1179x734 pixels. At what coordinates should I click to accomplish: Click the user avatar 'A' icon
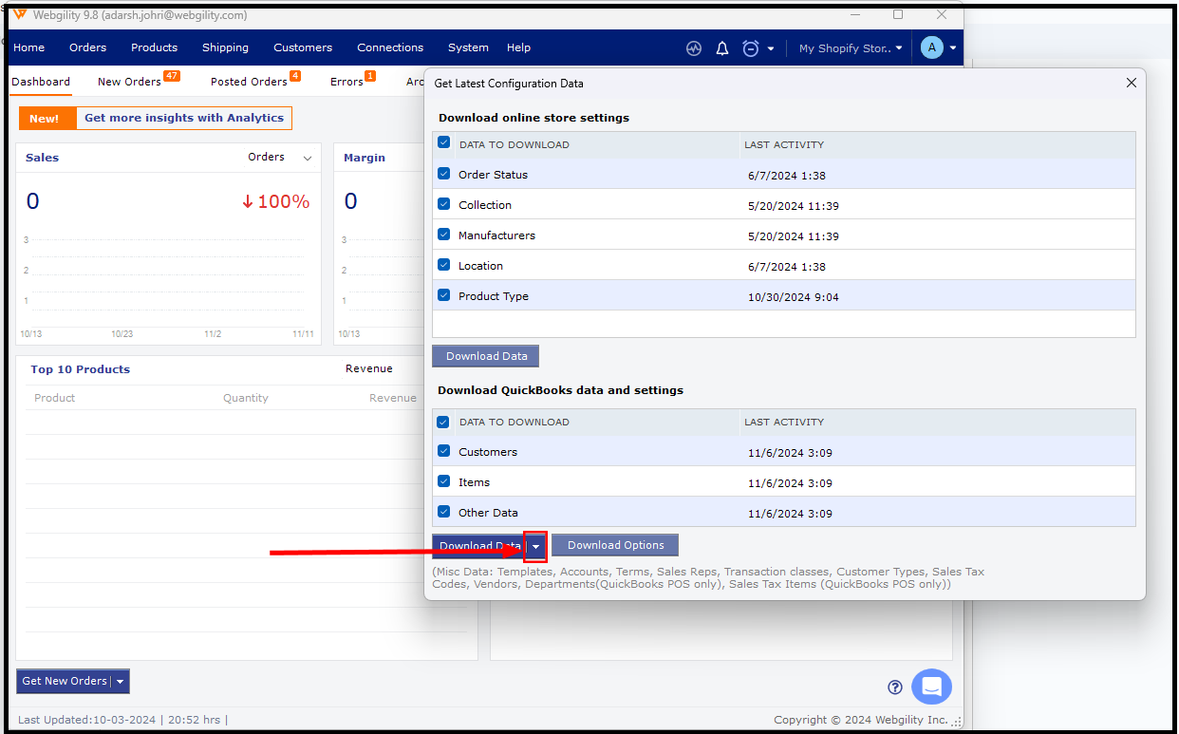point(932,47)
